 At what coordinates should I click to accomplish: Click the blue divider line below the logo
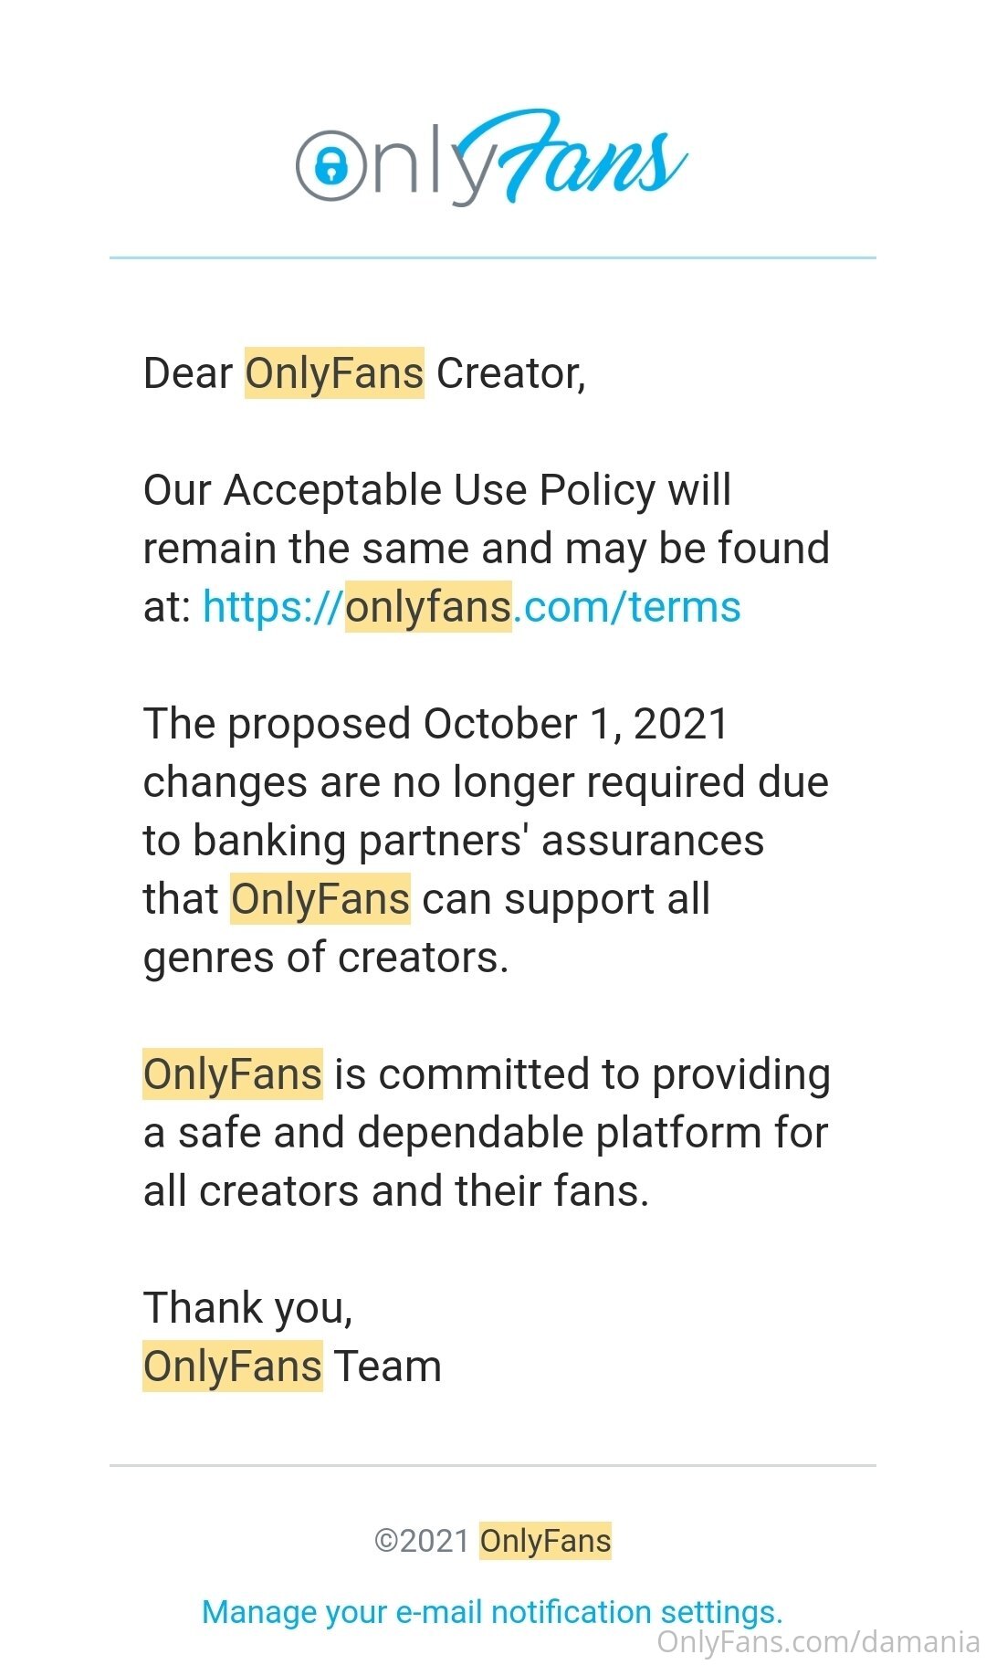pyautogui.click(x=493, y=258)
